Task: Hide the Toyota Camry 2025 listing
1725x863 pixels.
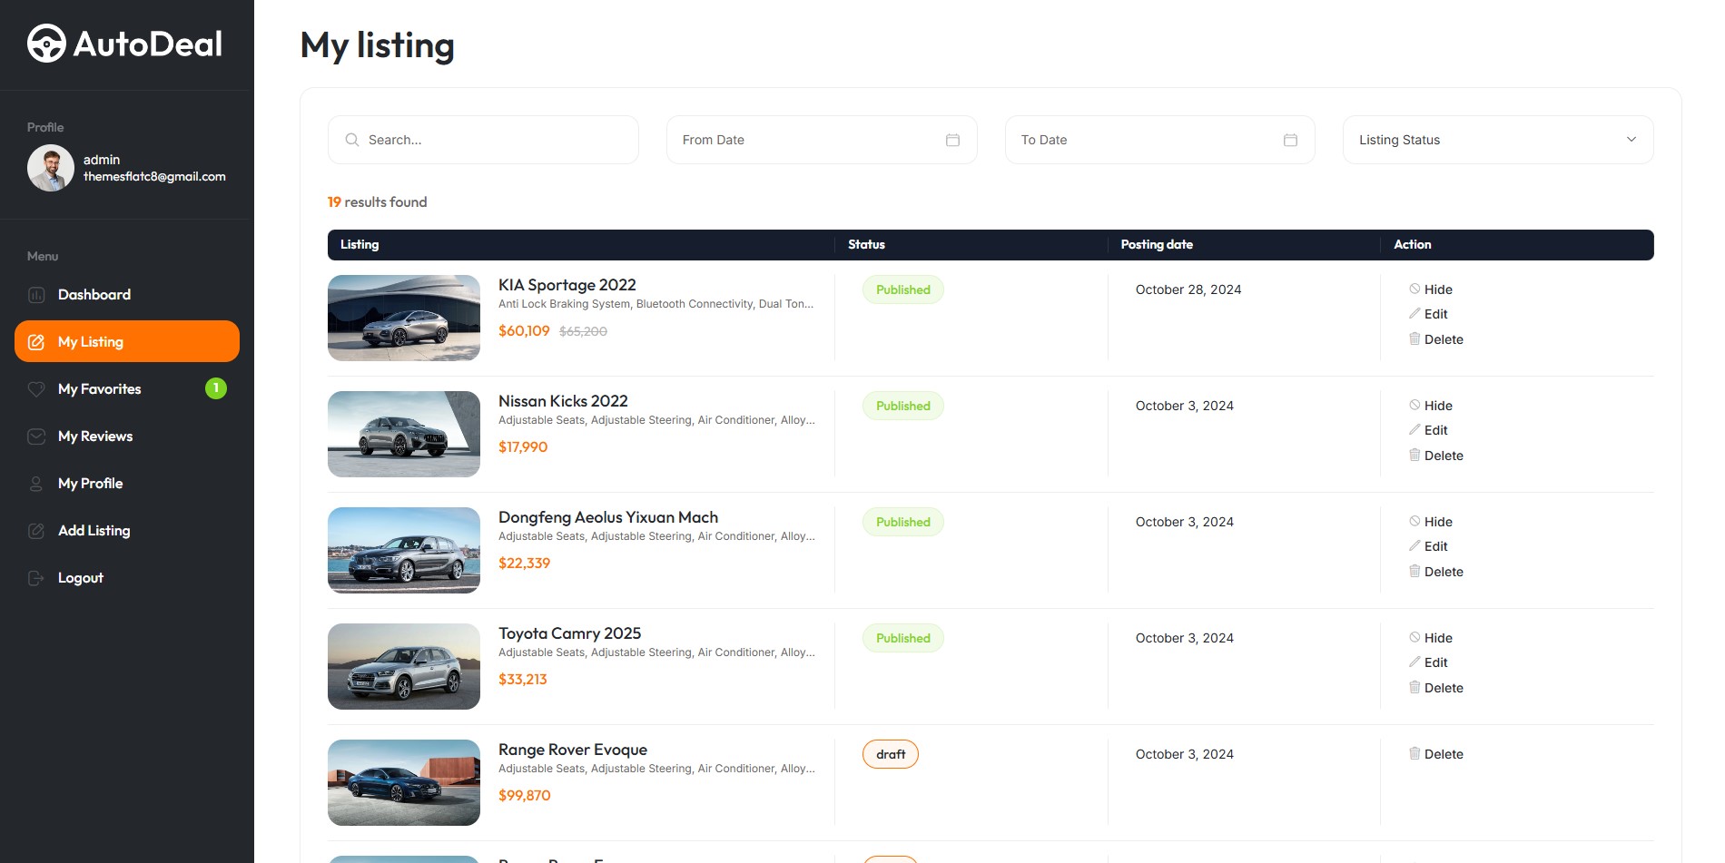Action: tap(1431, 638)
